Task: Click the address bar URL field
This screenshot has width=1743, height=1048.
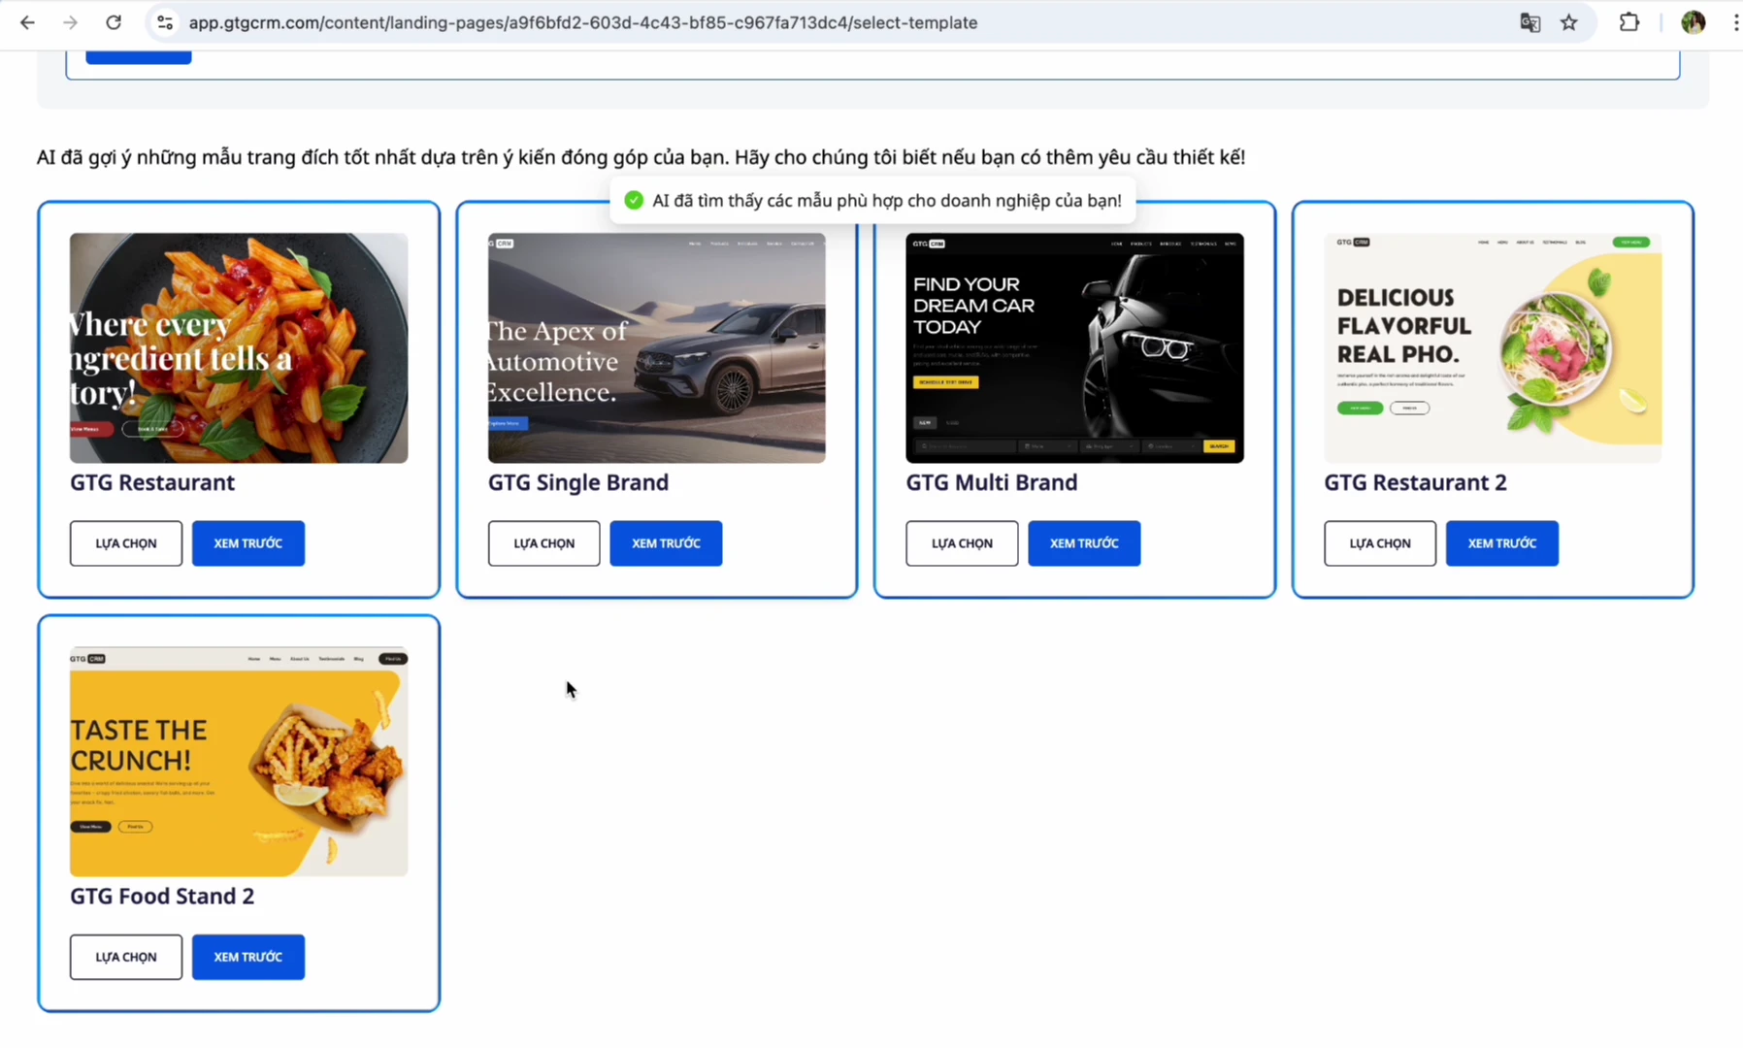Action: click(x=582, y=22)
